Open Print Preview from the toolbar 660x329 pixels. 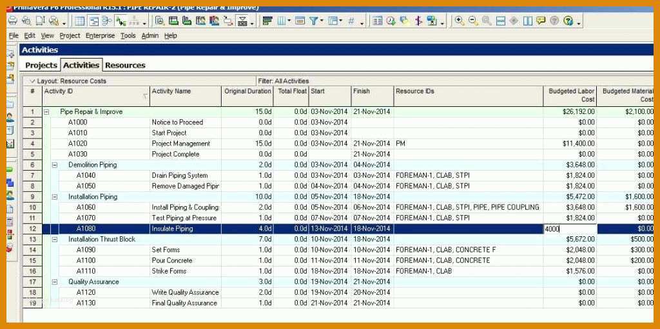click(x=26, y=21)
